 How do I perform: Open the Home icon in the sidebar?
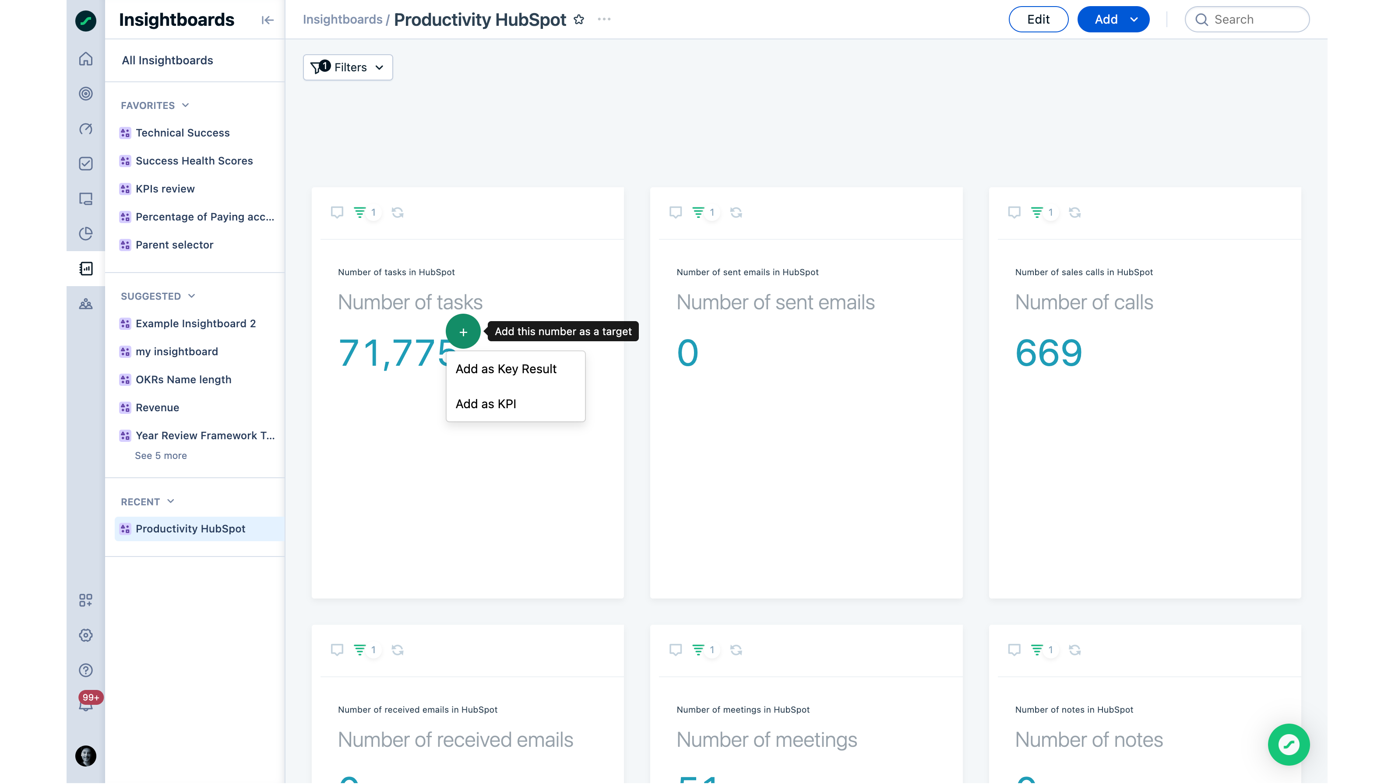pos(85,59)
